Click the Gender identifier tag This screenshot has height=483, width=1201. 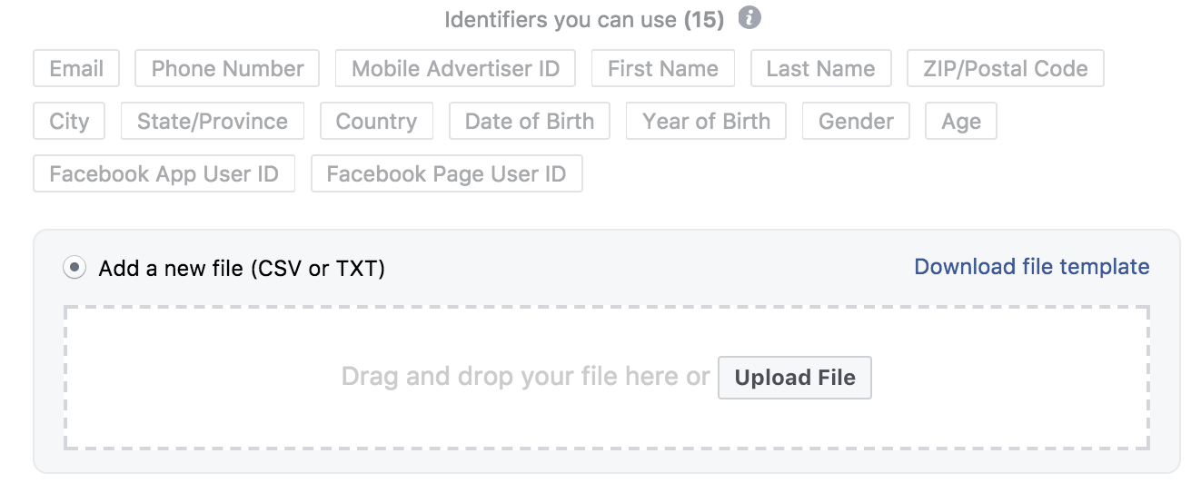pos(856,121)
